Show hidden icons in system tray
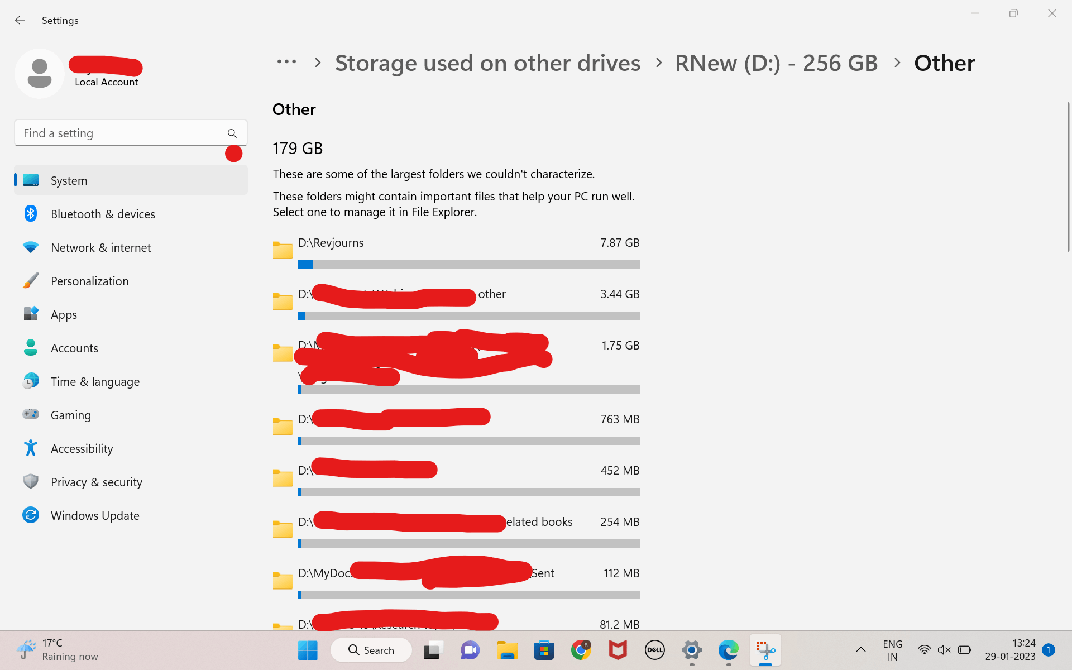Image resolution: width=1072 pixels, height=670 pixels. click(x=860, y=650)
